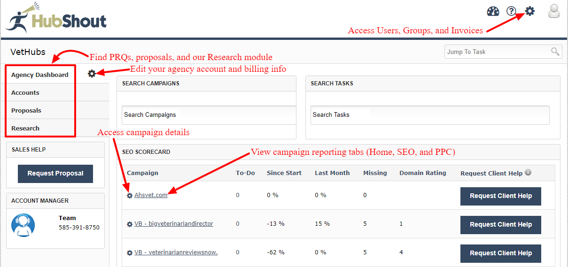
Task: Open the user profile avatar icon
Action: [554, 11]
